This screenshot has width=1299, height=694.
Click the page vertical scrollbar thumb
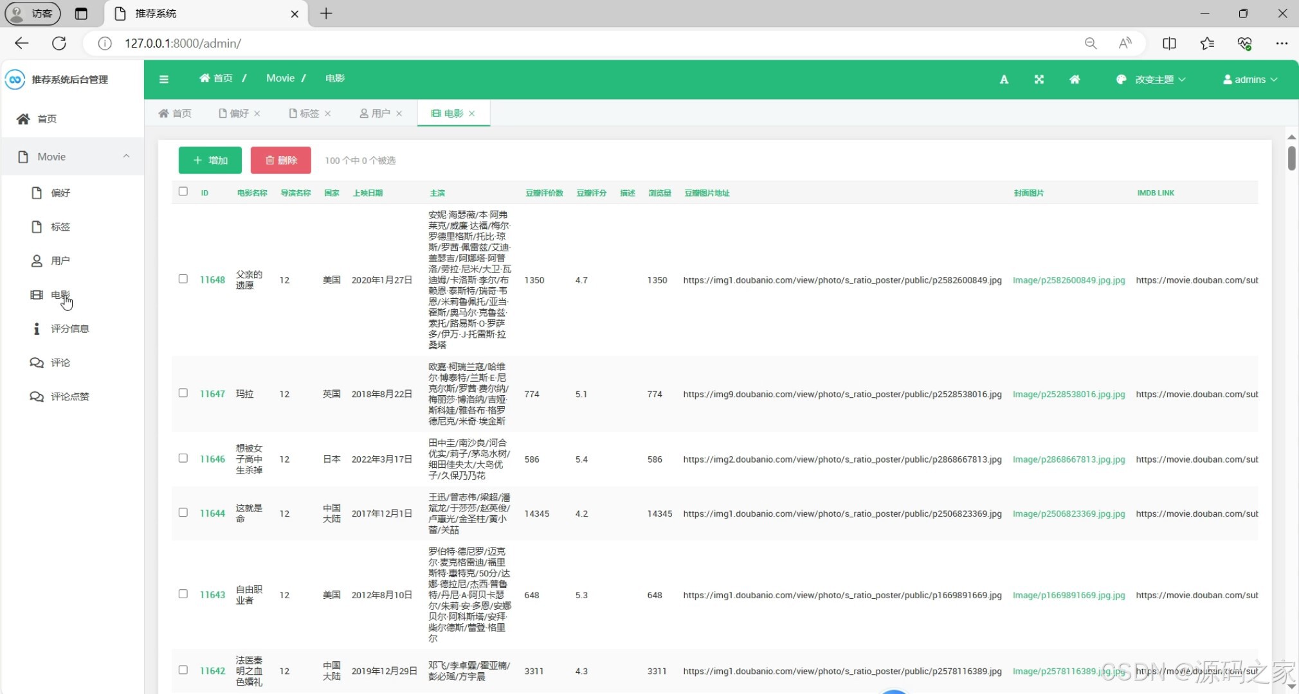click(x=1291, y=159)
